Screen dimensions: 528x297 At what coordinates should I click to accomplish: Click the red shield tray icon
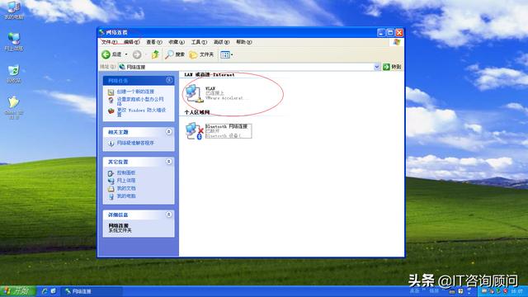[x=505, y=291]
